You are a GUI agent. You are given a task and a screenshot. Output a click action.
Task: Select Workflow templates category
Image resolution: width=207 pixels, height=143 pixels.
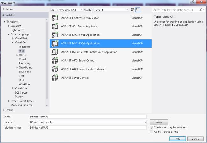(x=25, y=84)
